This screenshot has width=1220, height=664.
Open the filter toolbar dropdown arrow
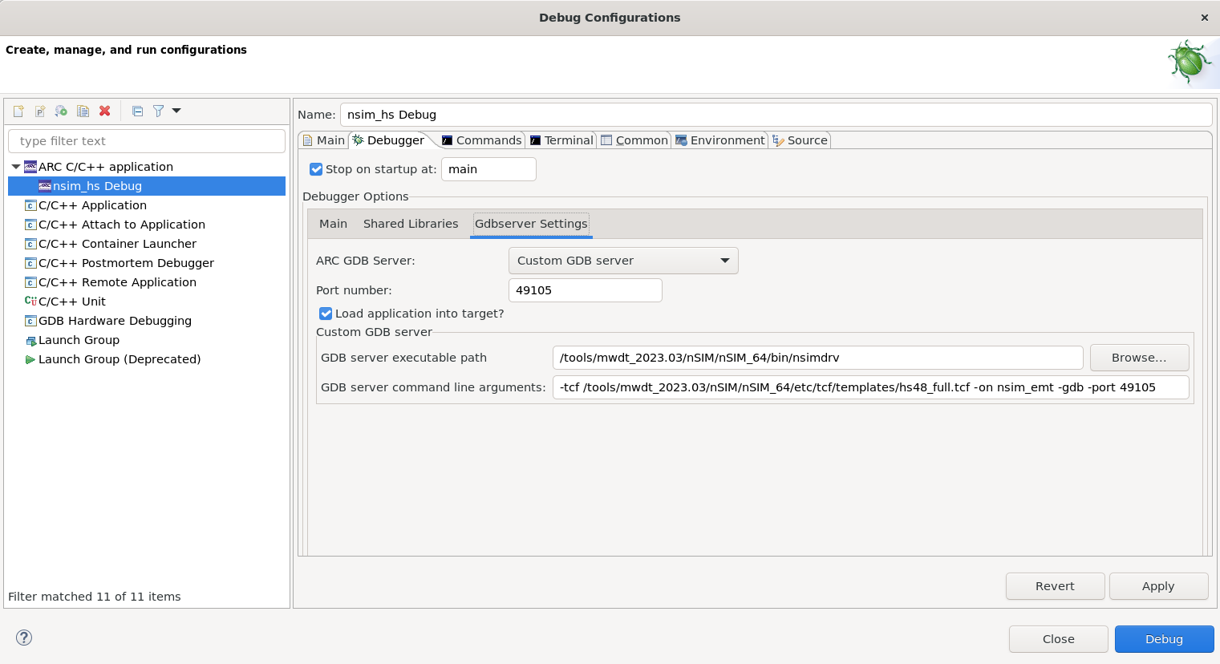(x=175, y=111)
